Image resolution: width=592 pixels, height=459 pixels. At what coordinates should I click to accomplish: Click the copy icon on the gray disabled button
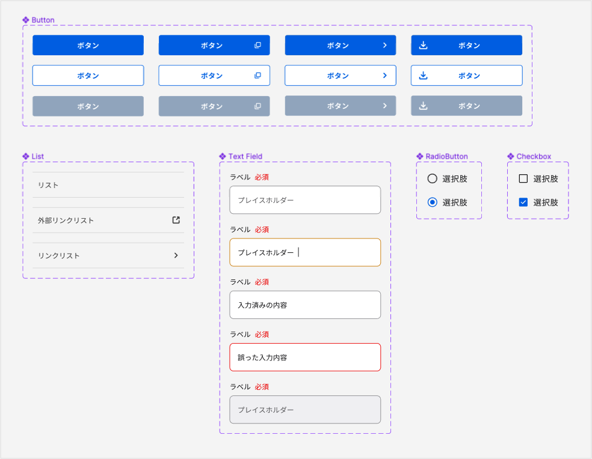coord(257,106)
